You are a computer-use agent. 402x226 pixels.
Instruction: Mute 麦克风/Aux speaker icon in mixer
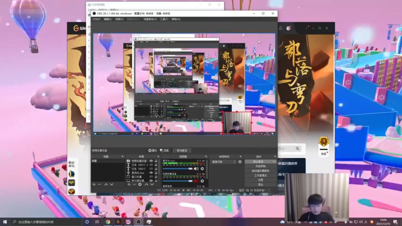click(x=196, y=169)
